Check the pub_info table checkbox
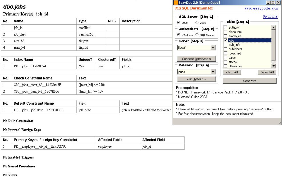 click(225, 45)
